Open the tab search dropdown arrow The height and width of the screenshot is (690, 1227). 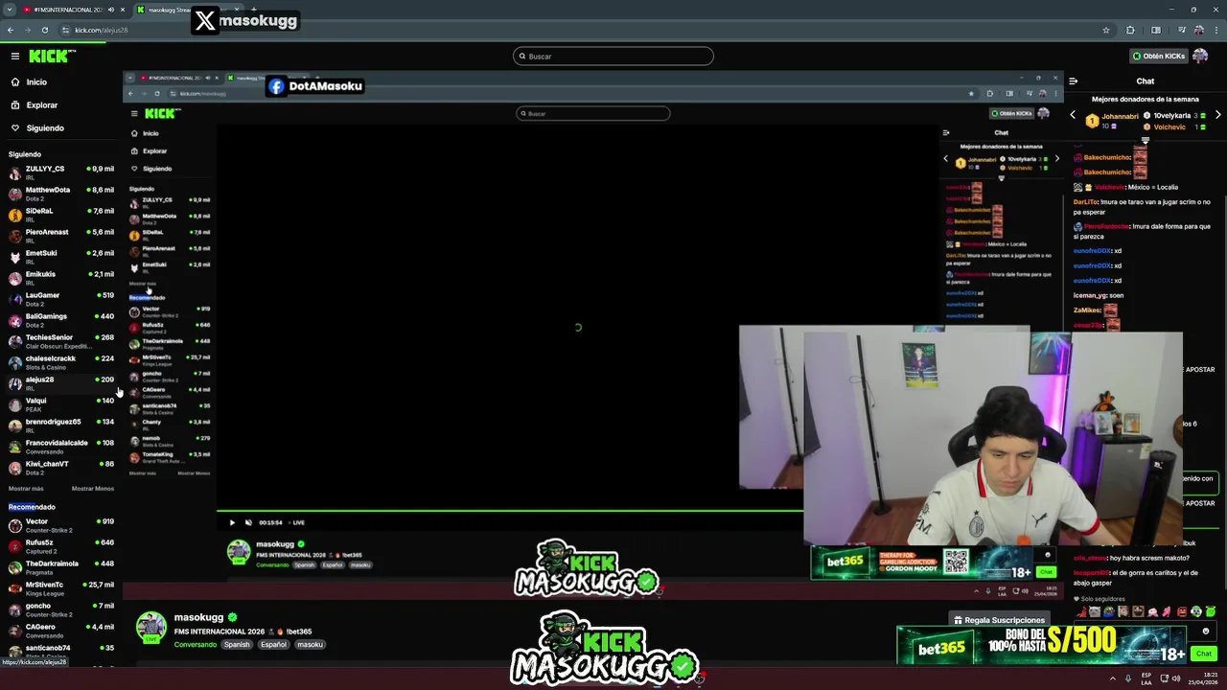point(10,10)
